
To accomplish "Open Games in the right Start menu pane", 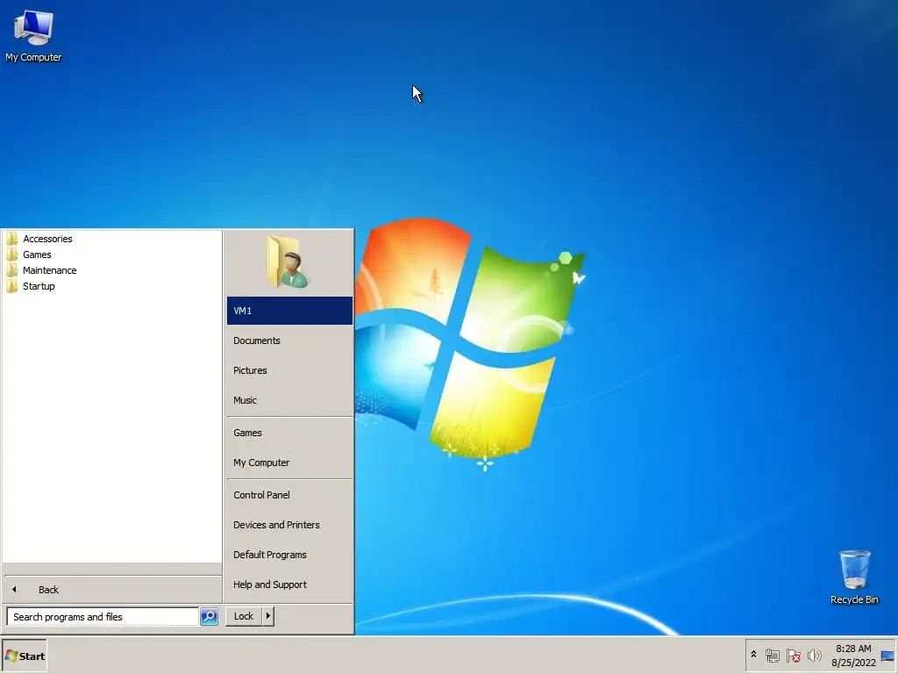I will click(289, 433).
